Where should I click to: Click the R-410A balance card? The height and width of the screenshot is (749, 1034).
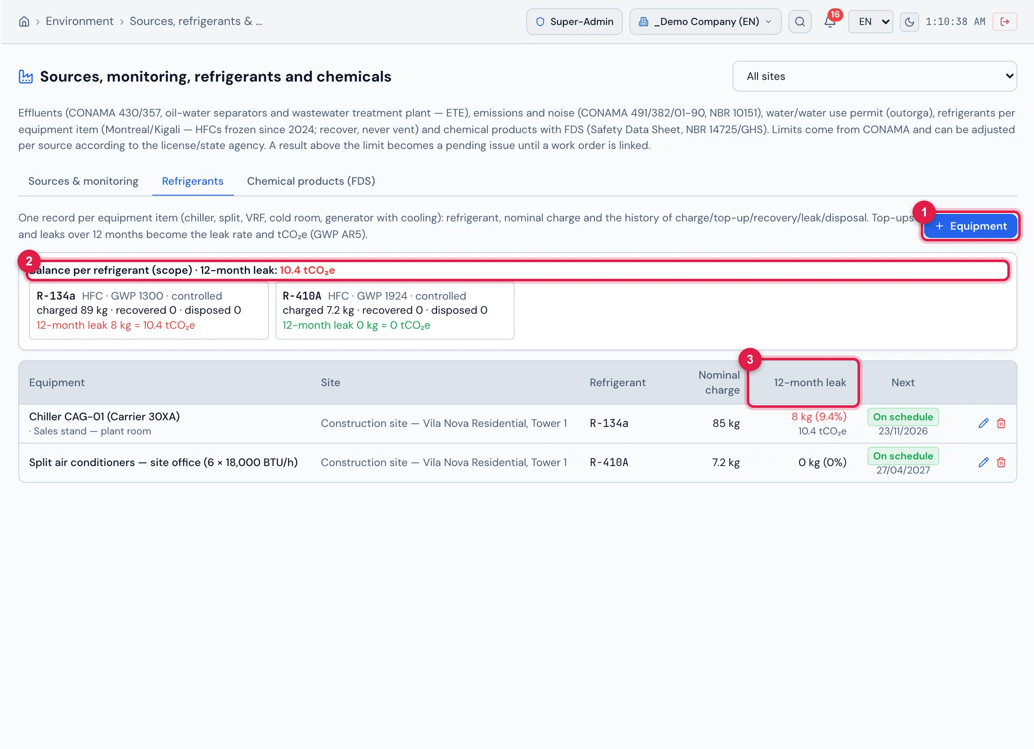pos(395,310)
